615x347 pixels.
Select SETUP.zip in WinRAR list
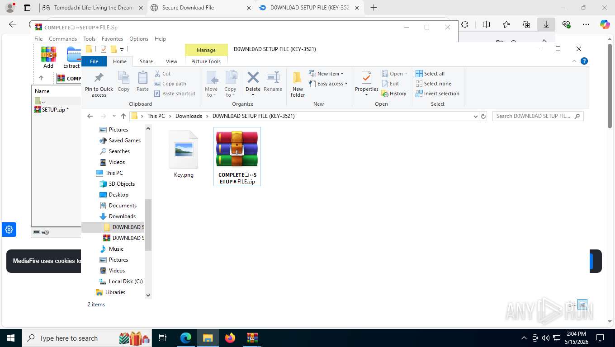click(52, 109)
